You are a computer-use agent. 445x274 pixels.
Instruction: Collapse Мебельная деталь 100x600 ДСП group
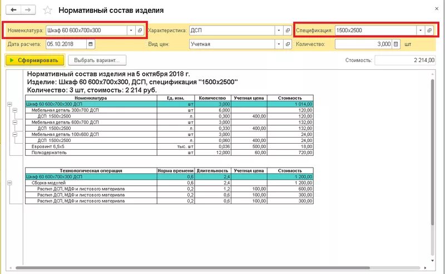point(15,134)
